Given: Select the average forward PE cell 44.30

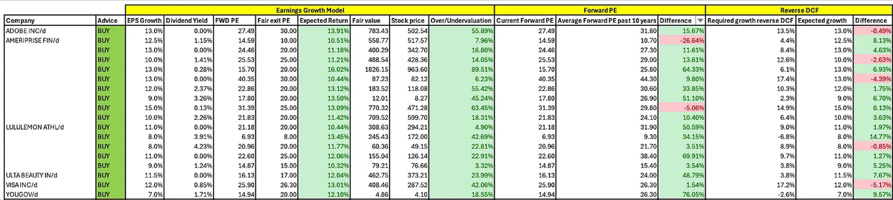Looking at the screenshot, I should (607, 79).
